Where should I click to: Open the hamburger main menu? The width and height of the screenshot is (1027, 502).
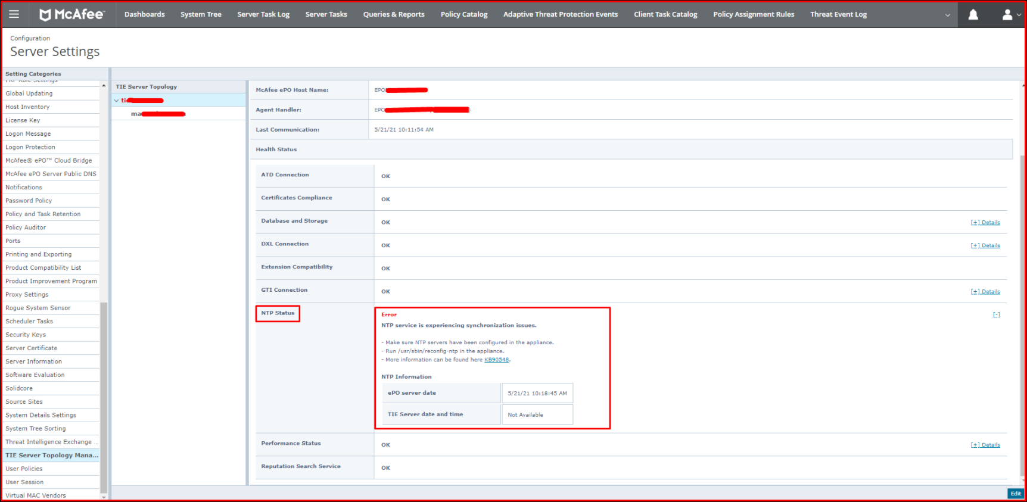14,14
